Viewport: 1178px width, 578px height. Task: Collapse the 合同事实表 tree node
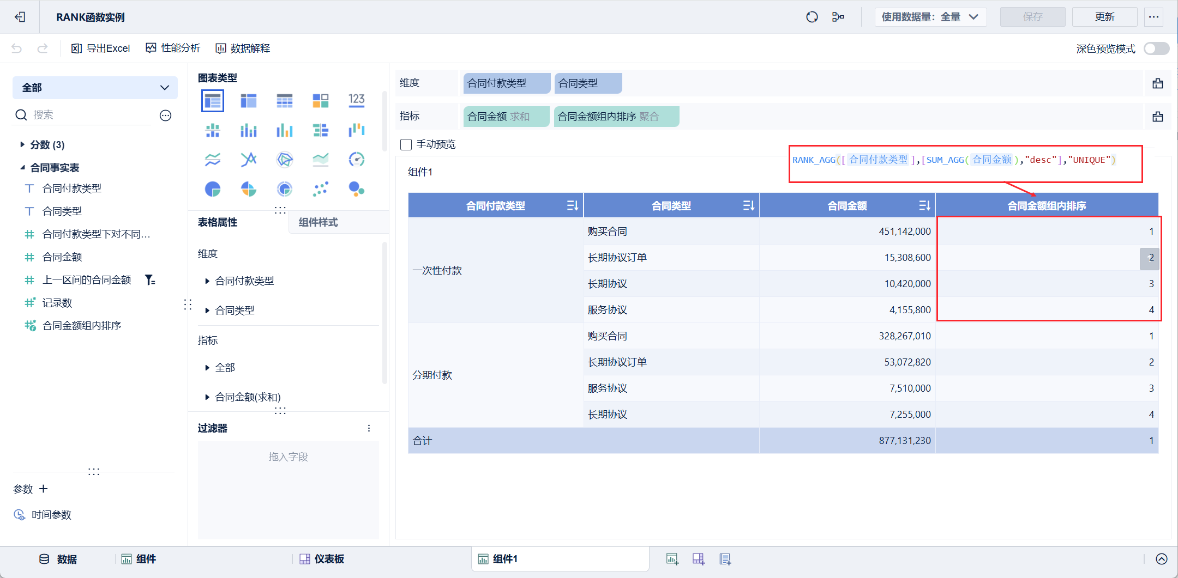coord(22,167)
